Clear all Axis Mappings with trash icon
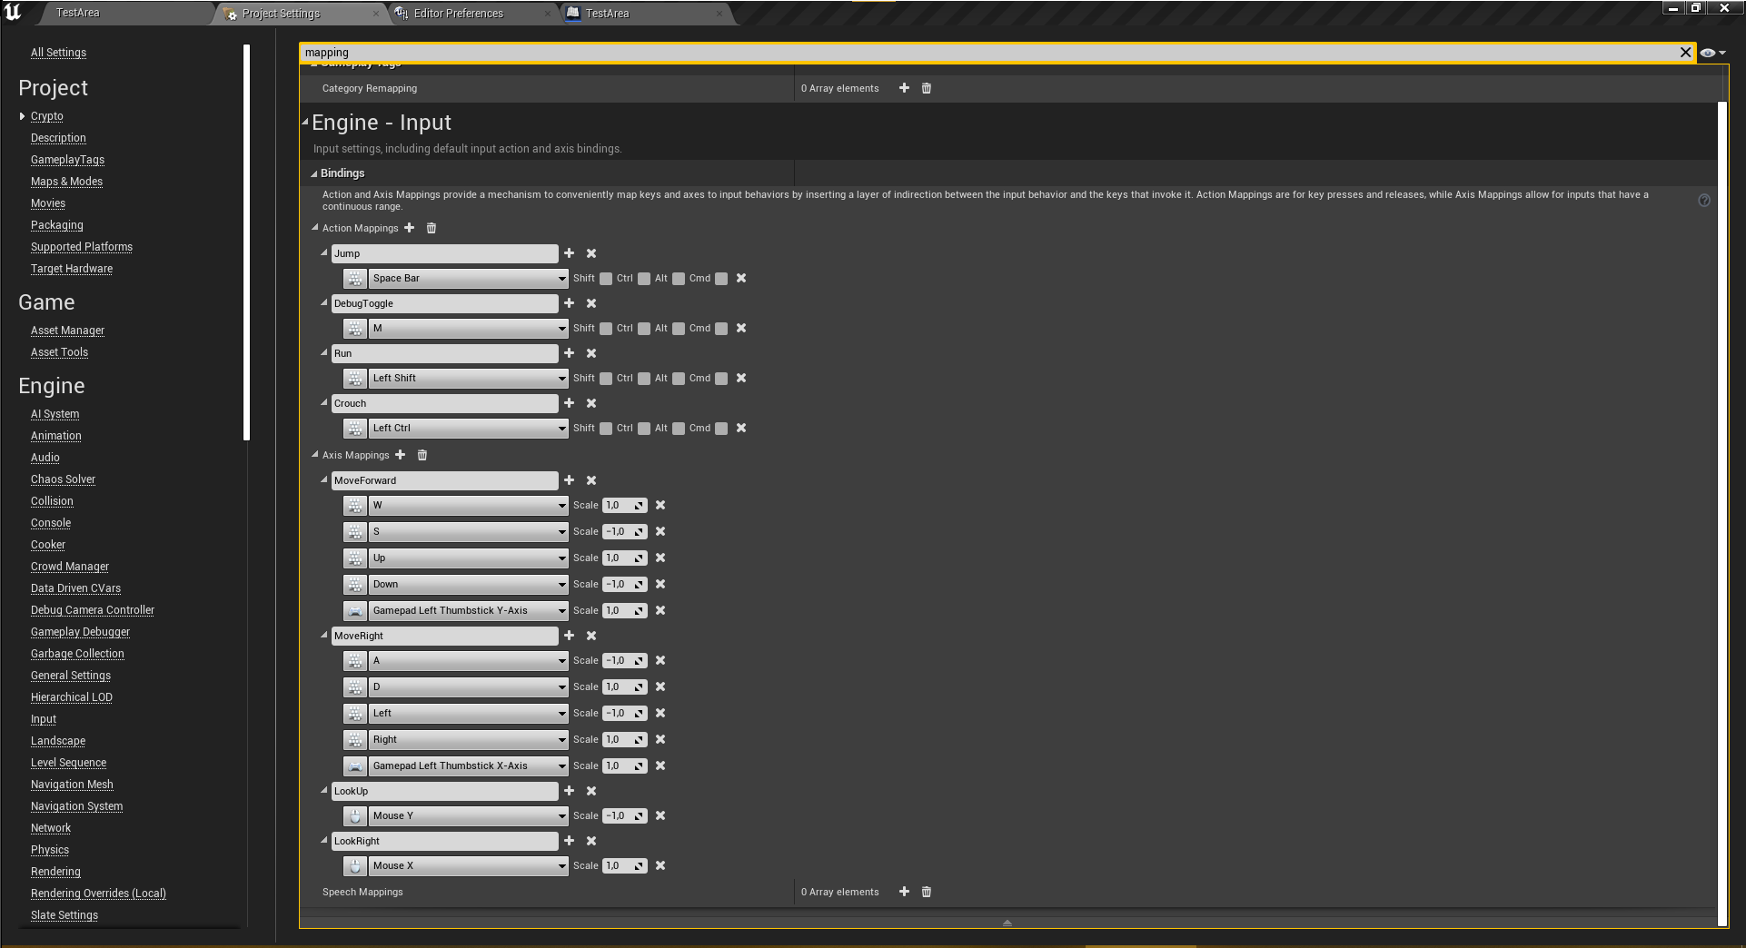Viewport: 1746px width, 948px height. (x=422, y=455)
